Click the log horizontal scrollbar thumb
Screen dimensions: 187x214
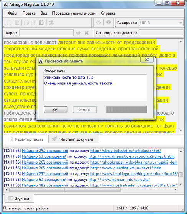[65, 190]
